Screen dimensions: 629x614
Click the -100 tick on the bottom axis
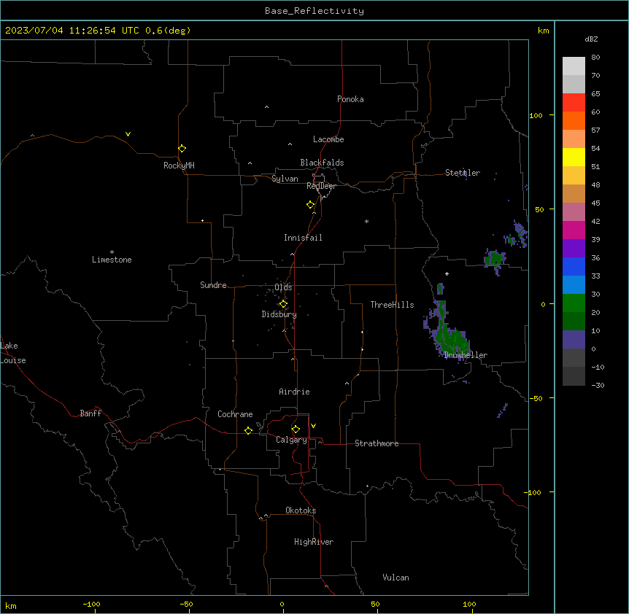point(91,604)
